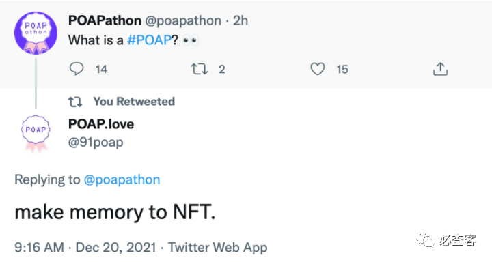Open the share upload icon on the tweet
492x262 pixels.
coord(440,69)
